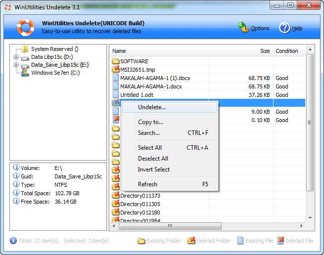Select MSI32651.tmp in the file list
This screenshot has width=324, height=255.
click(138, 70)
